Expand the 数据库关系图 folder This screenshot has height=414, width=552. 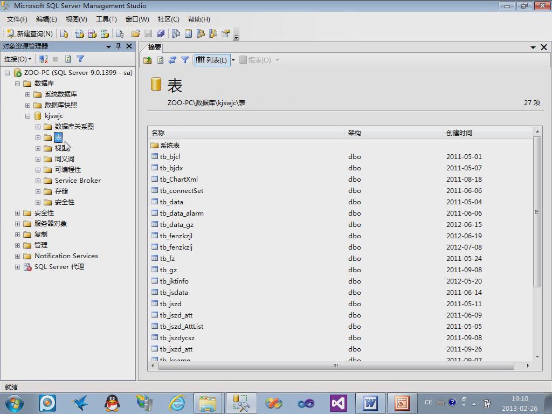(x=38, y=127)
